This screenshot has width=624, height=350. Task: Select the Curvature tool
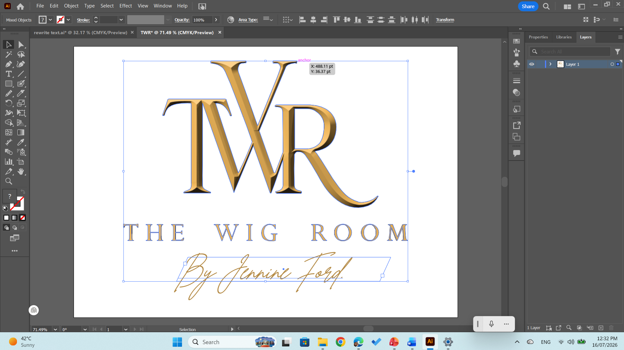[x=21, y=64]
